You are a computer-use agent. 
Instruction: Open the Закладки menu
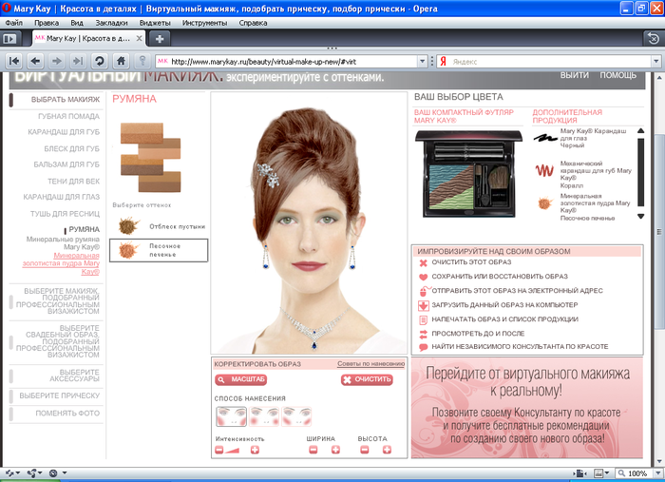coord(111,23)
